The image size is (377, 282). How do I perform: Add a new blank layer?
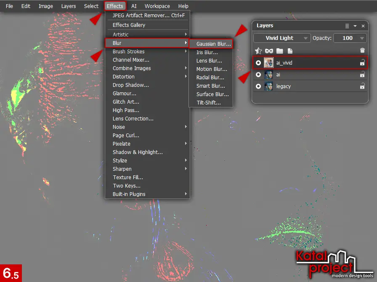pyautogui.click(x=289, y=51)
